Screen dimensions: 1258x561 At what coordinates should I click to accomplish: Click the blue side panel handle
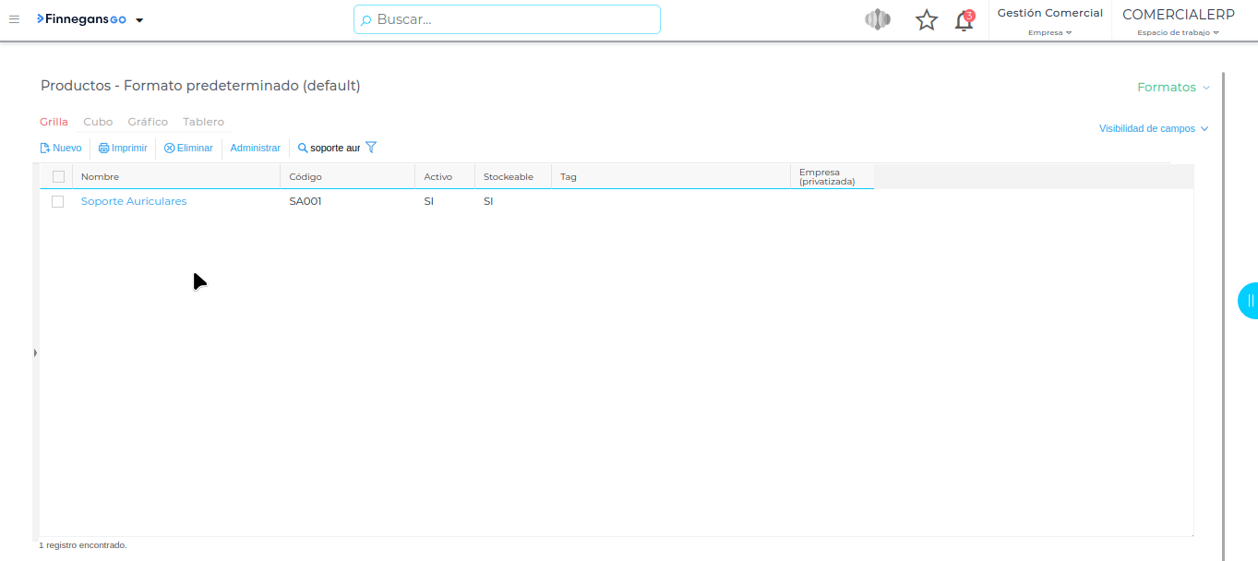pyautogui.click(x=1249, y=301)
